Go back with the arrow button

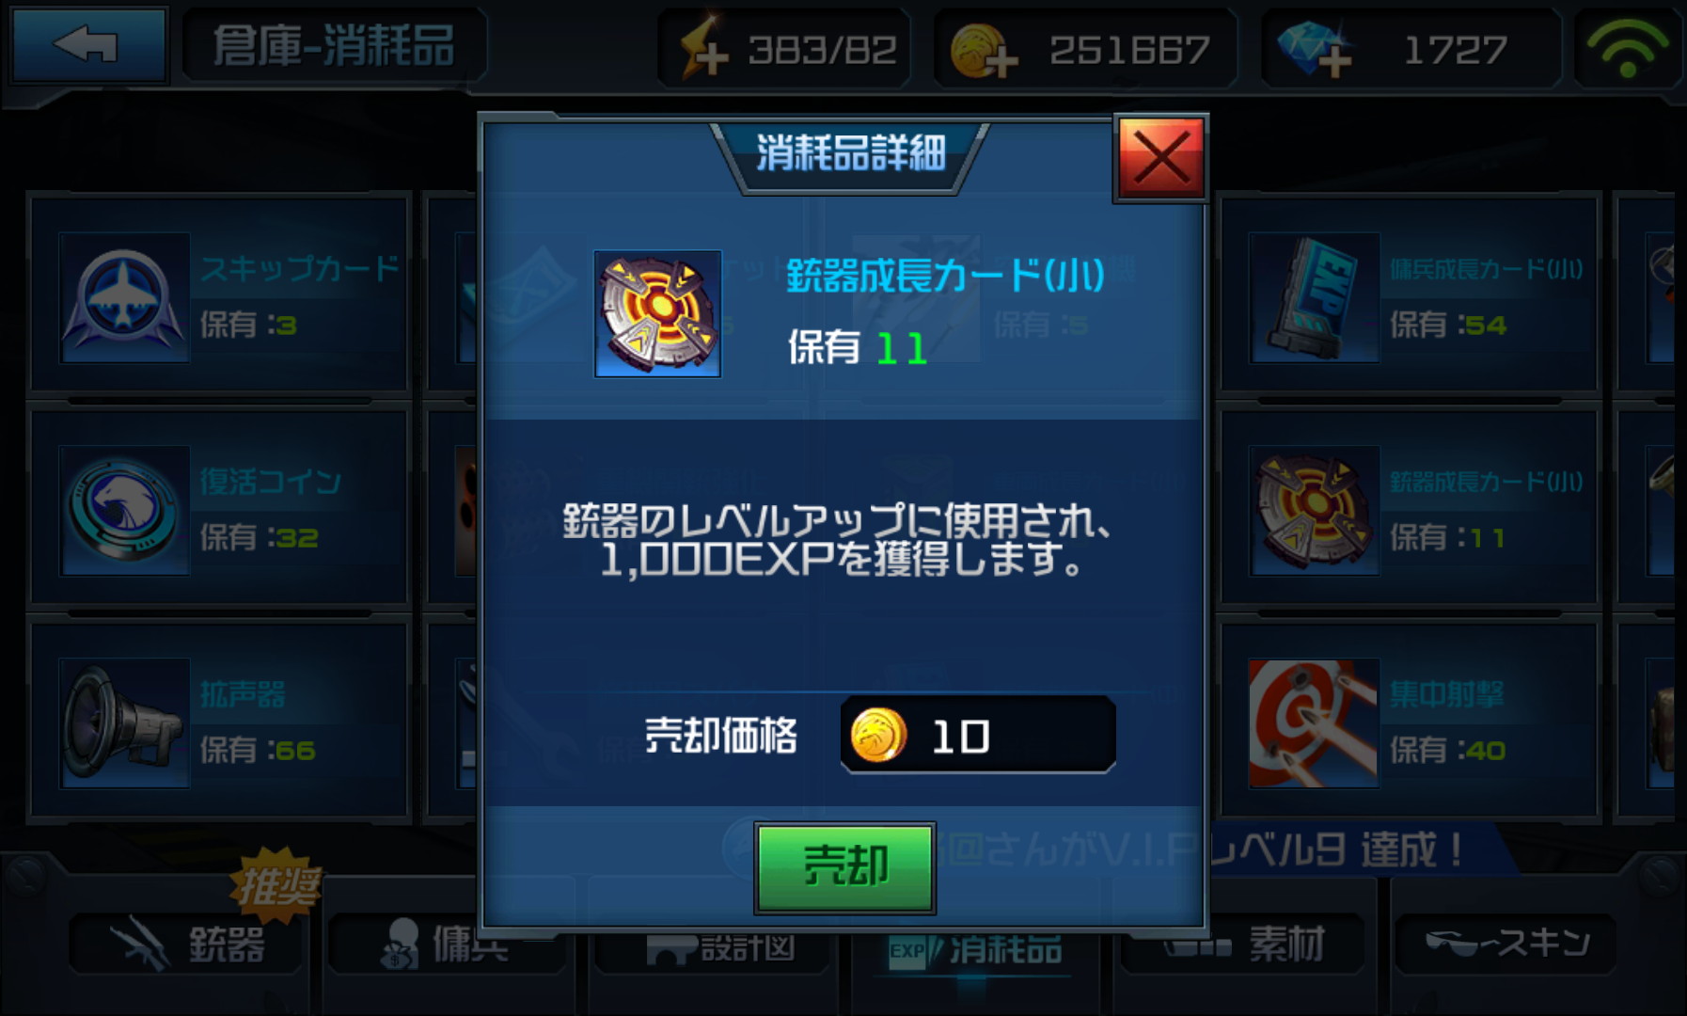coord(88,44)
